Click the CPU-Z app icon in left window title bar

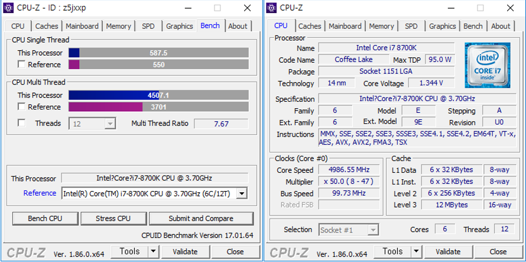tap(8, 8)
